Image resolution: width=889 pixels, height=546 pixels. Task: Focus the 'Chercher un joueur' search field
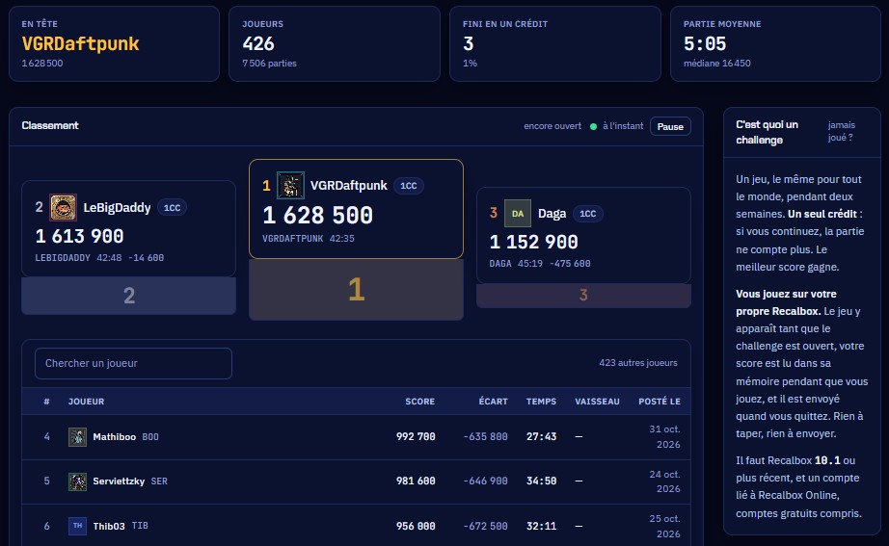click(x=133, y=363)
